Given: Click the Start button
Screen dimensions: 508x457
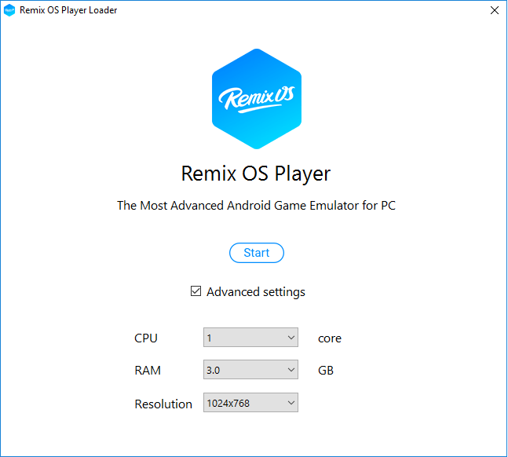Looking at the screenshot, I should pyautogui.click(x=257, y=253).
